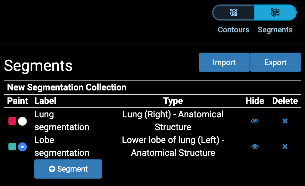This screenshot has height=186, width=305.
Task: Click the red Lung segmentation color swatch
Action: pyautogui.click(x=12, y=121)
